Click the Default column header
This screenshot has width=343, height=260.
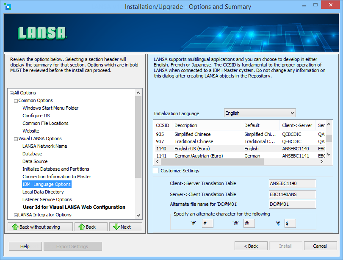pos(261,125)
